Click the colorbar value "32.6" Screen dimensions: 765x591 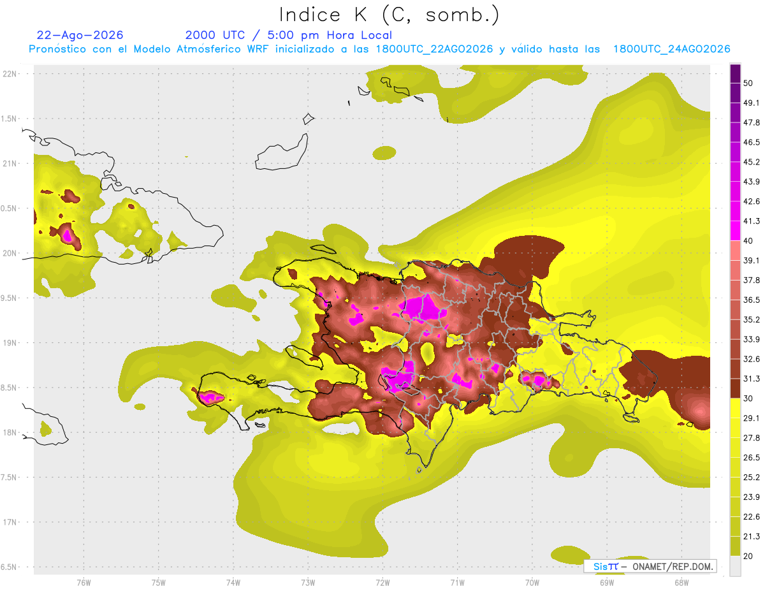(752, 359)
